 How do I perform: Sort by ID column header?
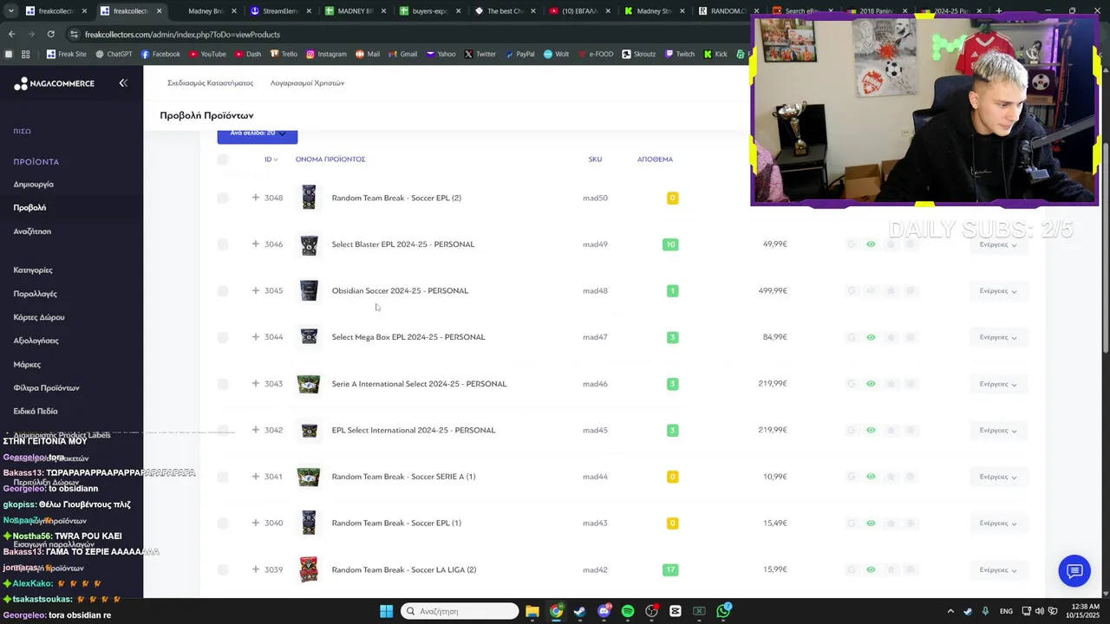click(271, 159)
